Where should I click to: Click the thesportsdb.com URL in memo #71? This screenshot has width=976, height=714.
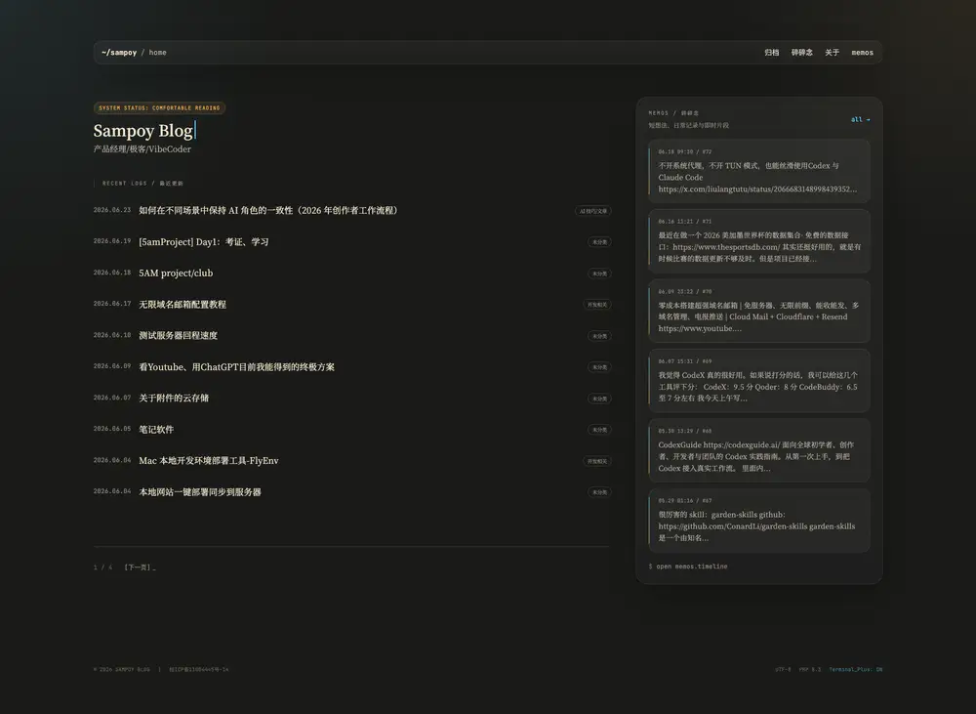pos(726,247)
